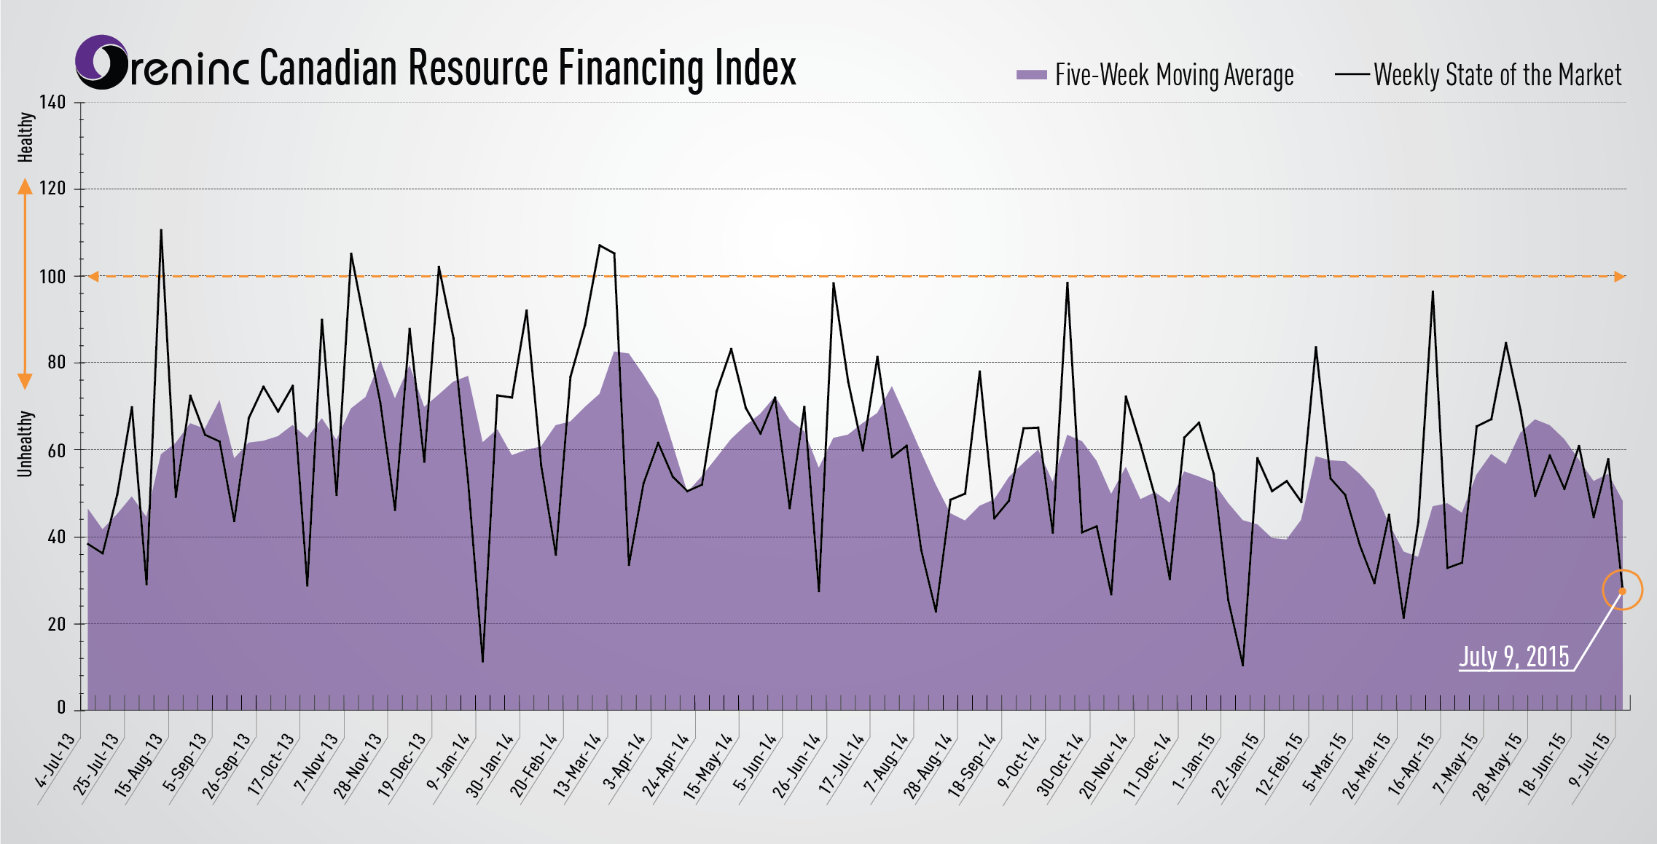
Task: Click the y-axis value 100
Action: click(52, 277)
